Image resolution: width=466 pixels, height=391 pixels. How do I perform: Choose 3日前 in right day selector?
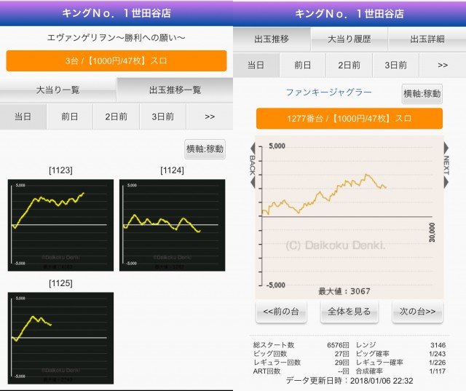395,65
